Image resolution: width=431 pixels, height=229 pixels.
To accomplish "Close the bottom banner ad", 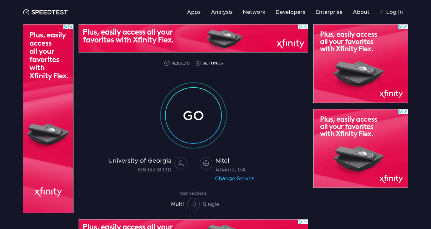I will click(306, 222).
